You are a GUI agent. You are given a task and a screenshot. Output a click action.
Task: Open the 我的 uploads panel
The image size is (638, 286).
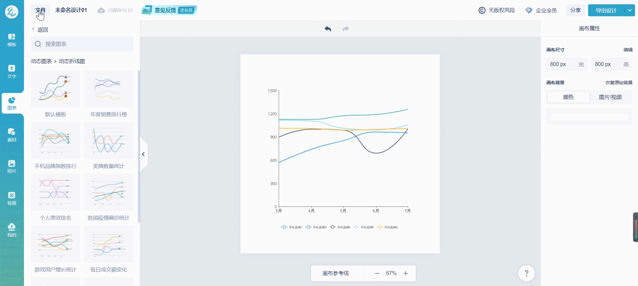coord(12,230)
